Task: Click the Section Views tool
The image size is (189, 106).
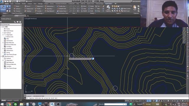Action: pos(62,11)
